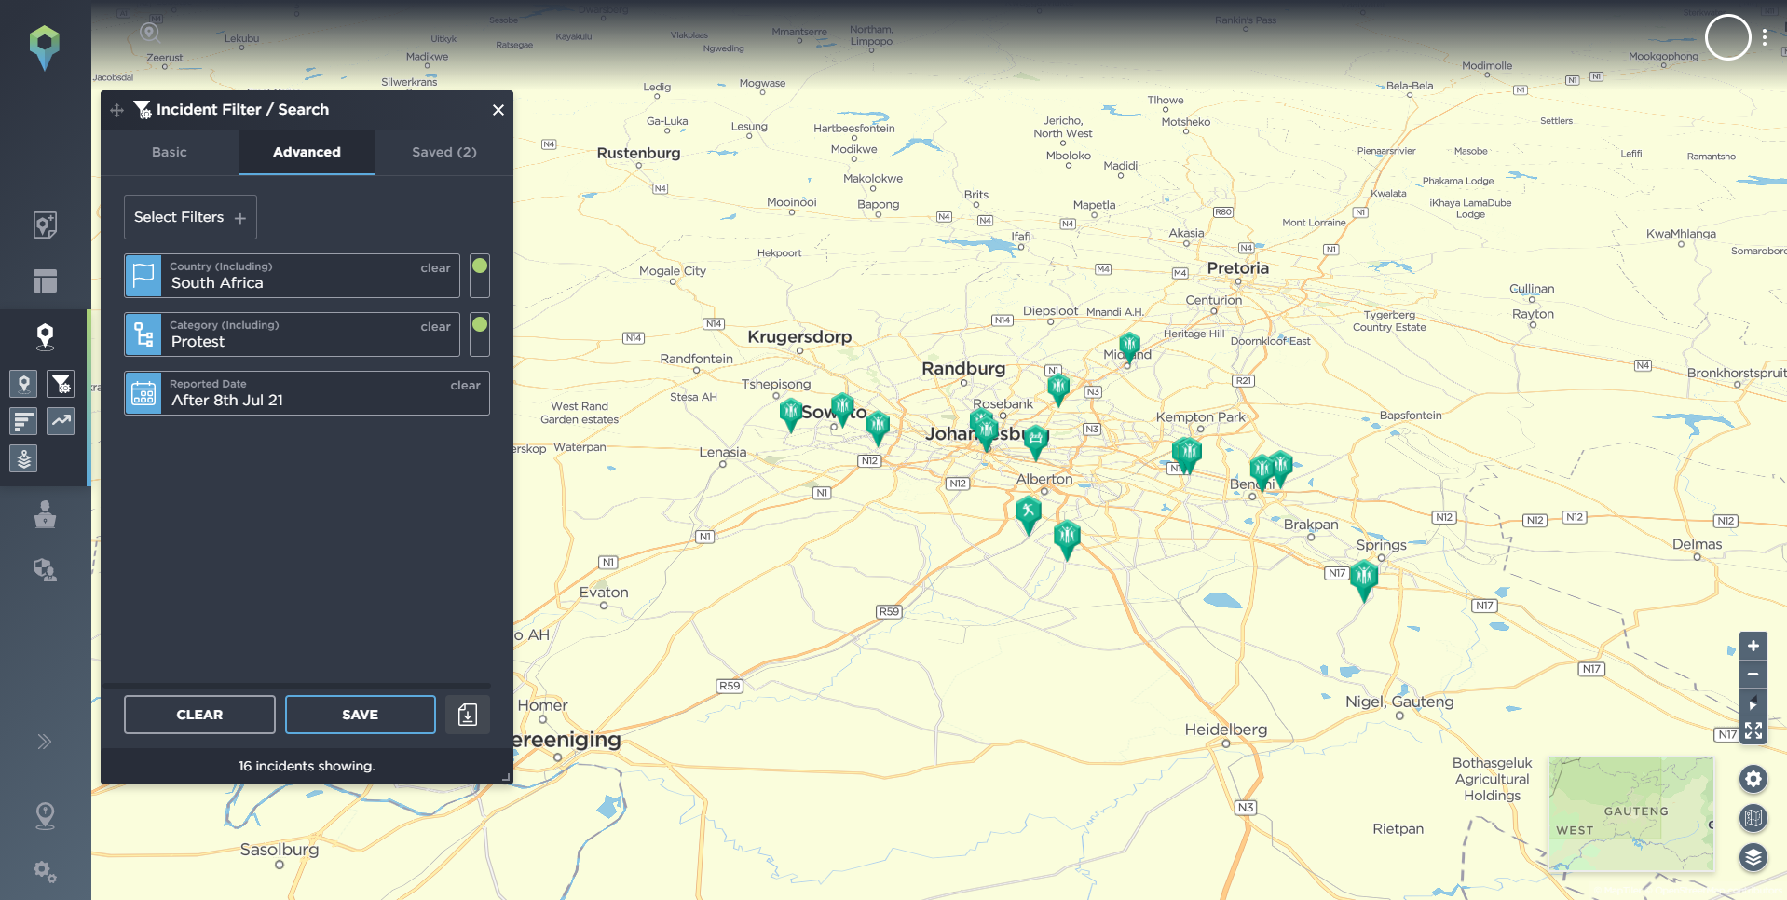Viewport: 1787px width, 900px height.
Task: Switch to the Advanced tab
Action: [307, 152]
